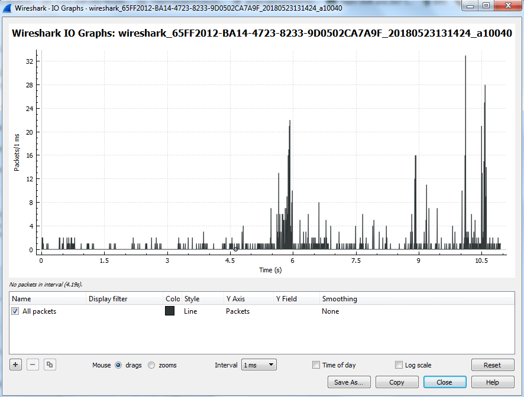Click the Line style cell

tap(190, 311)
